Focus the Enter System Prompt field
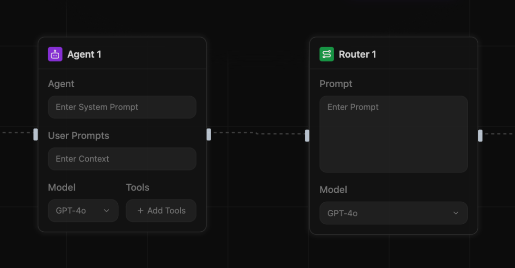The width and height of the screenshot is (515, 268). click(122, 107)
